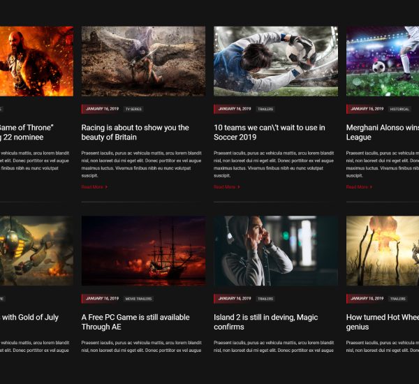Screen dimensions: 419x384
Task: Select the hooded woman with headphones thumbnail
Action: 276,251
